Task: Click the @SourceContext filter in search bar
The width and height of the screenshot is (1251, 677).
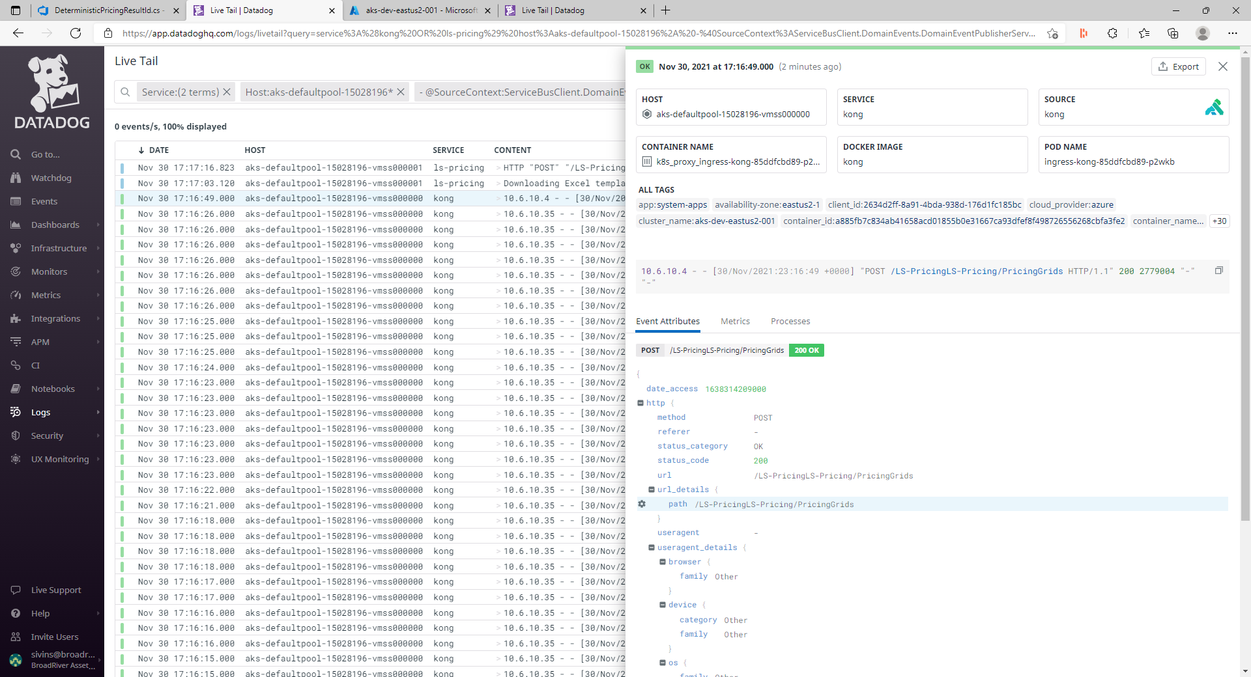Action: 521,92
